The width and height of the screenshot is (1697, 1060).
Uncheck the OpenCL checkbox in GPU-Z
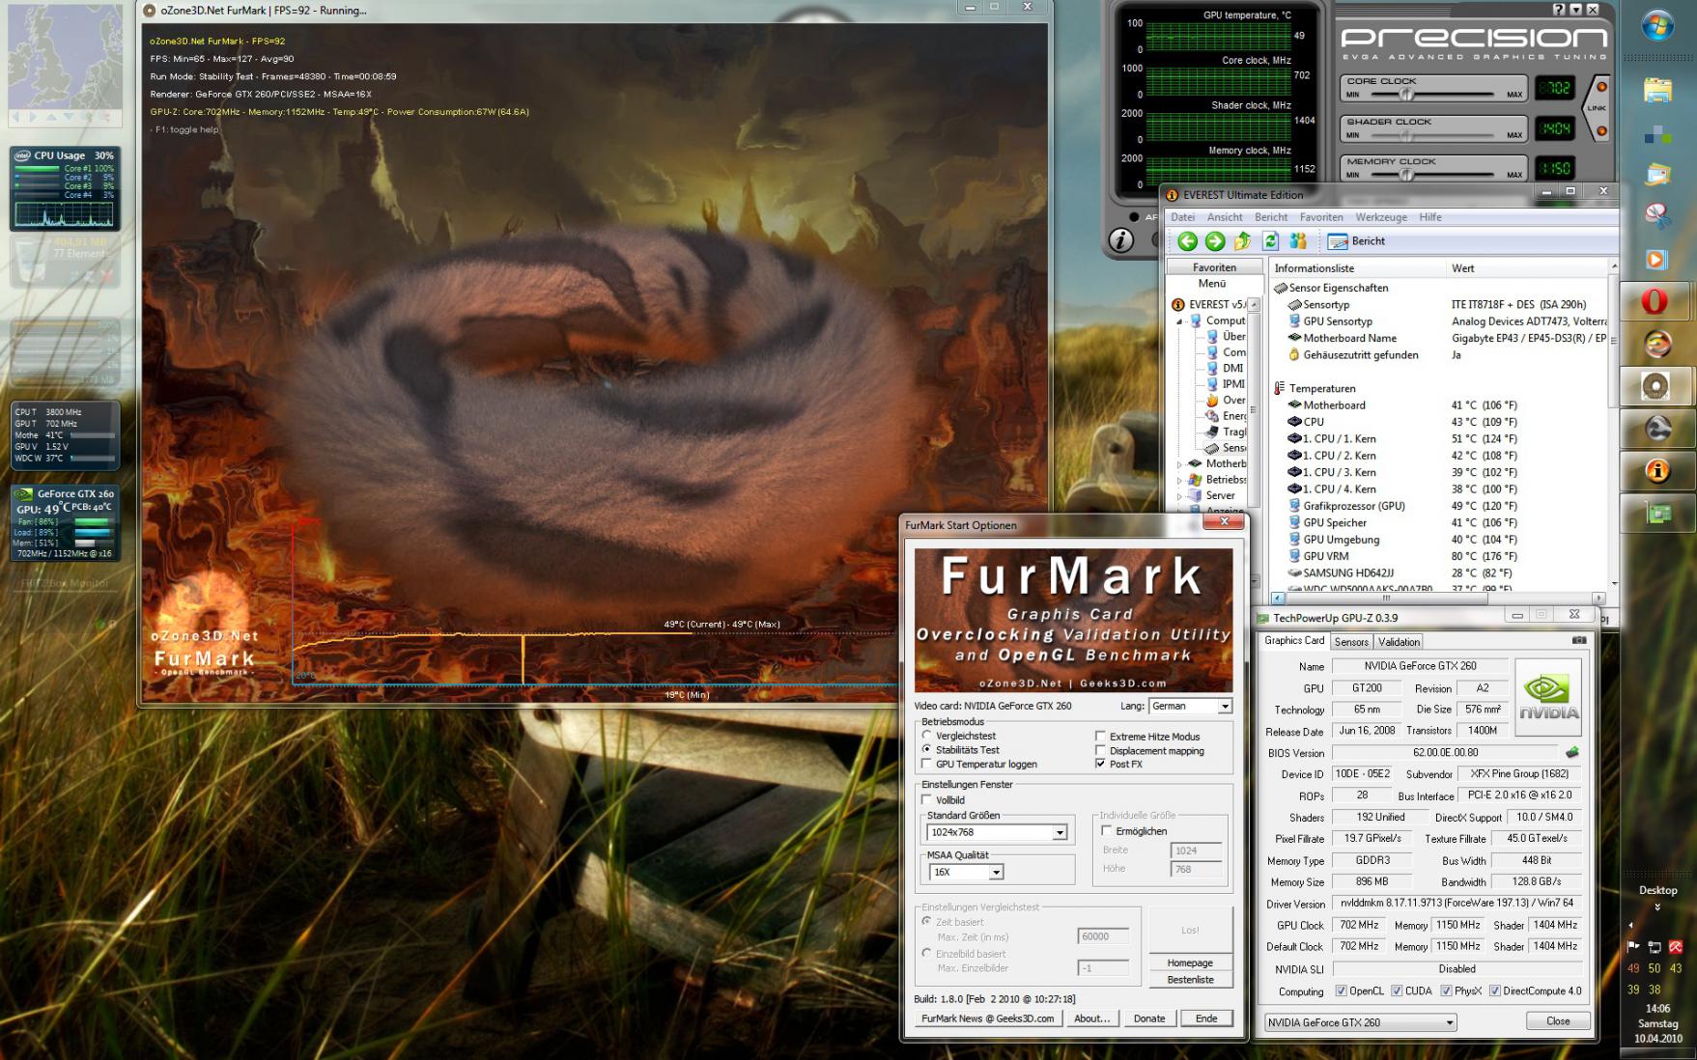pyautogui.click(x=1341, y=990)
